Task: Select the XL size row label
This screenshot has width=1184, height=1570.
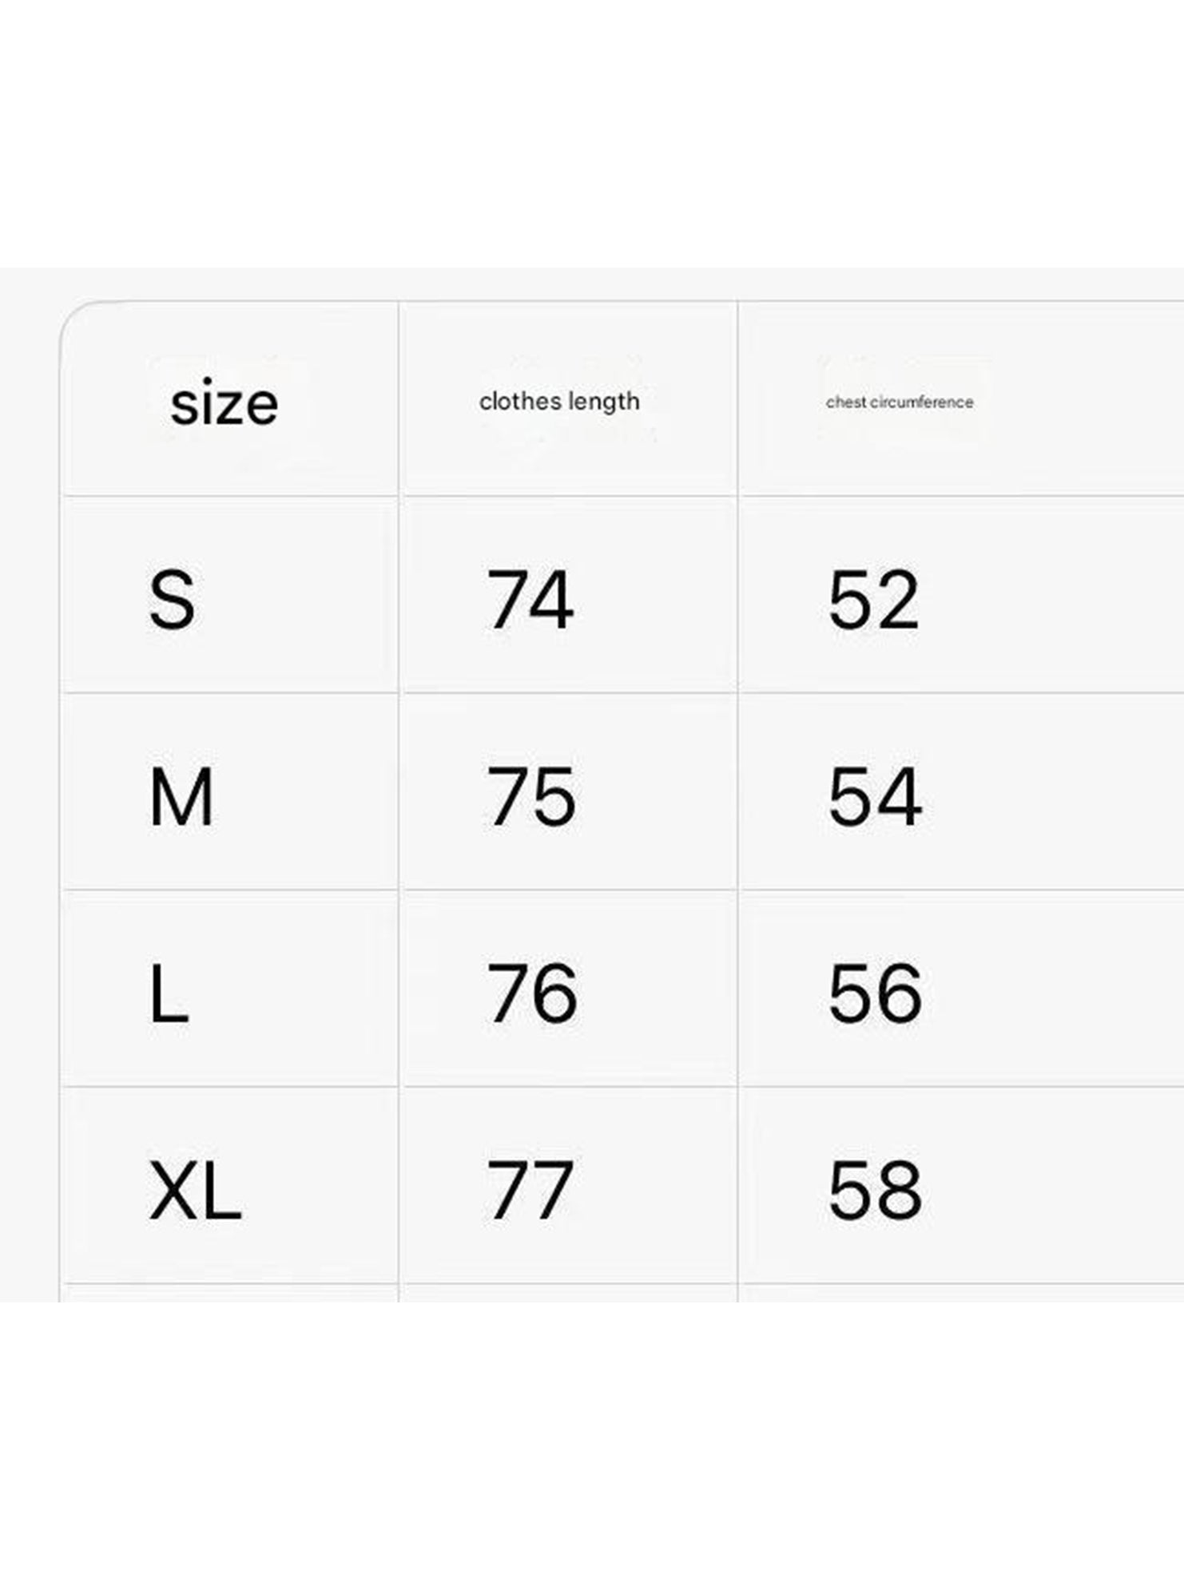Action: [x=195, y=1190]
